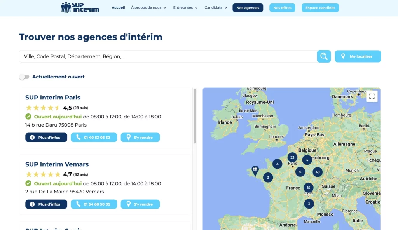Click the map cluster marker 23
The width and height of the screenshot is (398, 230).
292,157
